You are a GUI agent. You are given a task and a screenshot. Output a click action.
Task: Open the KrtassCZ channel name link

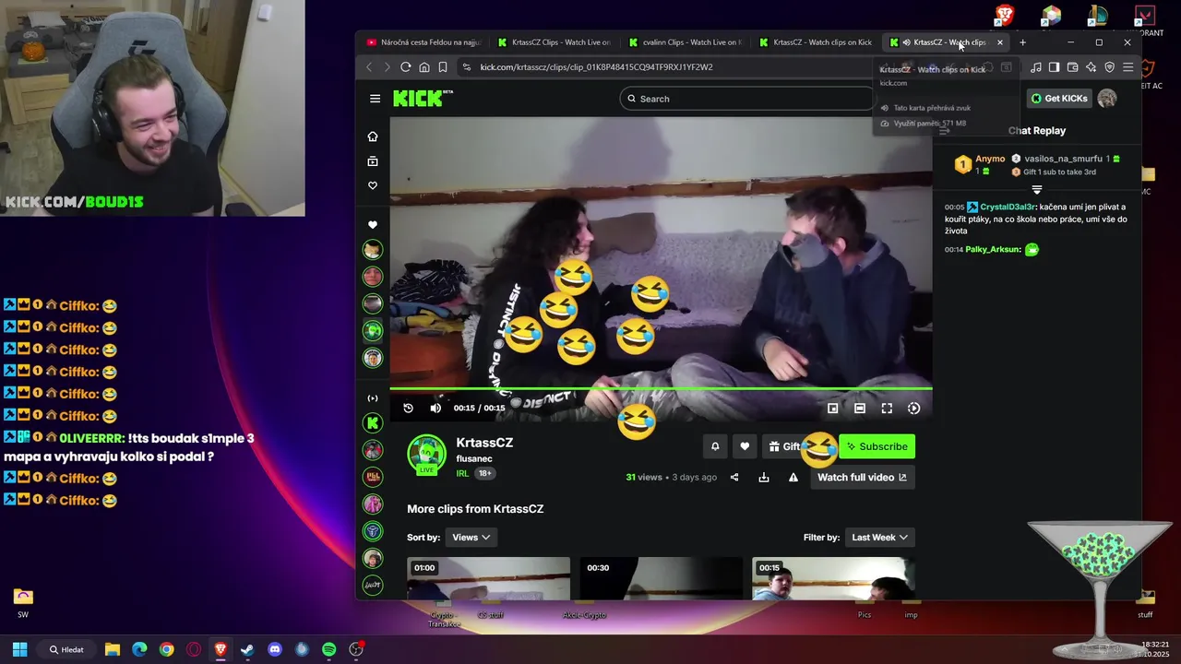[x=484, y=443]
